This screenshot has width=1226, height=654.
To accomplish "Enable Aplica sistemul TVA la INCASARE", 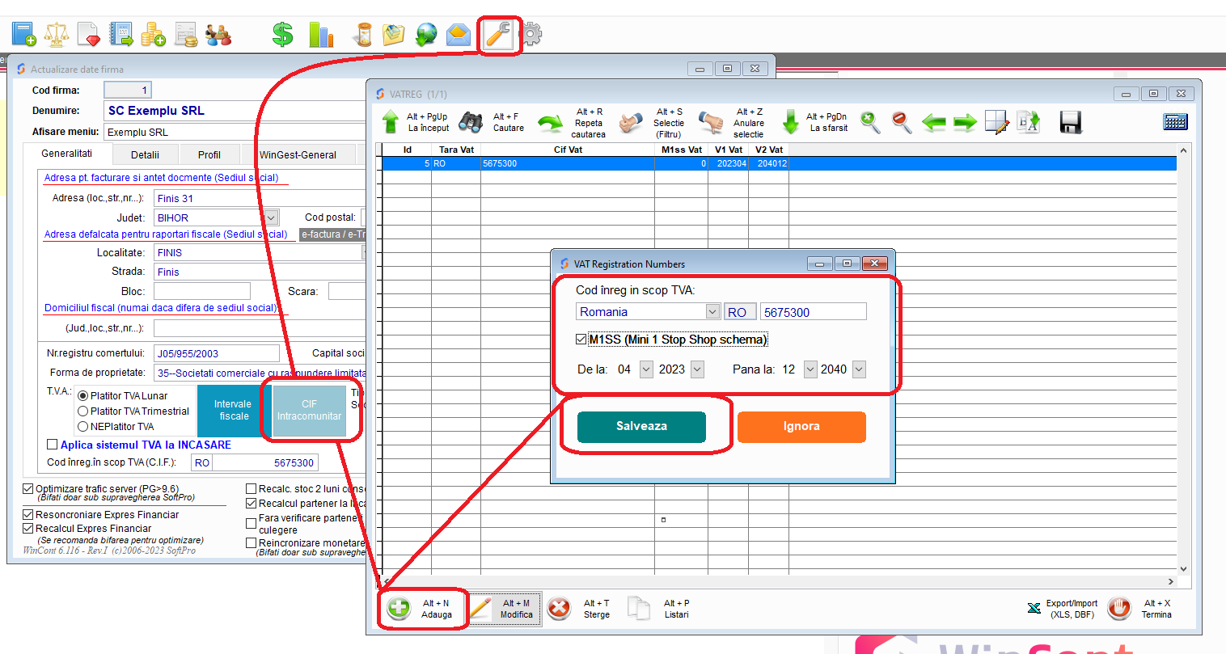I will pos(53,445).
